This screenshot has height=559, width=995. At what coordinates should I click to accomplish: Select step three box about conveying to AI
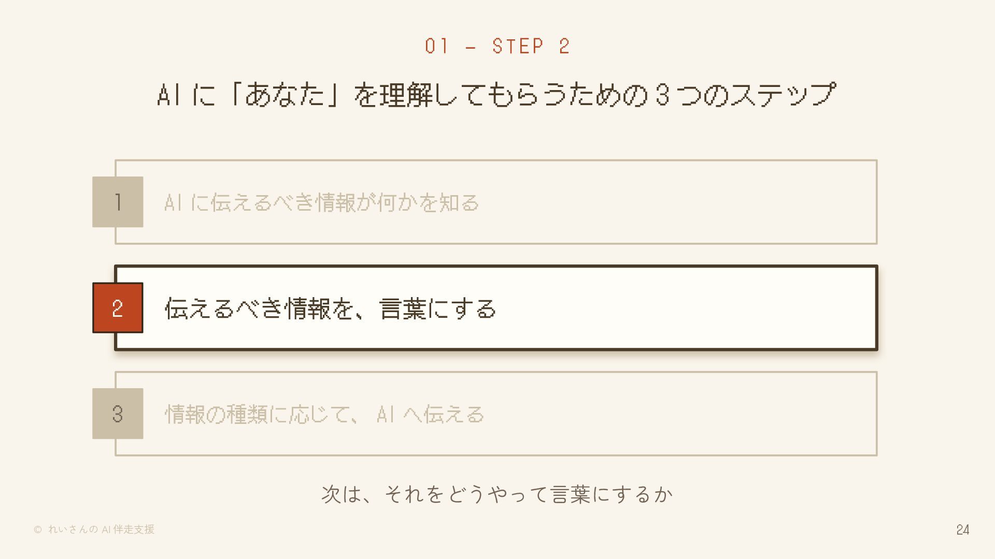[496, 414]
